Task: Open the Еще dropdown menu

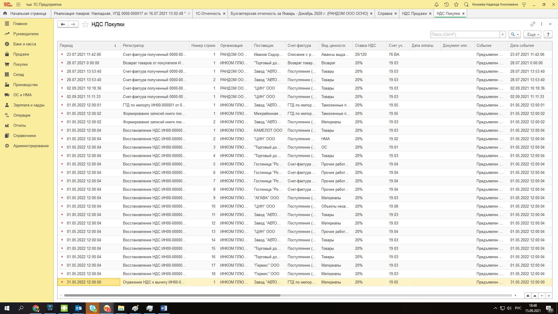Action: [x=532, y=34]
